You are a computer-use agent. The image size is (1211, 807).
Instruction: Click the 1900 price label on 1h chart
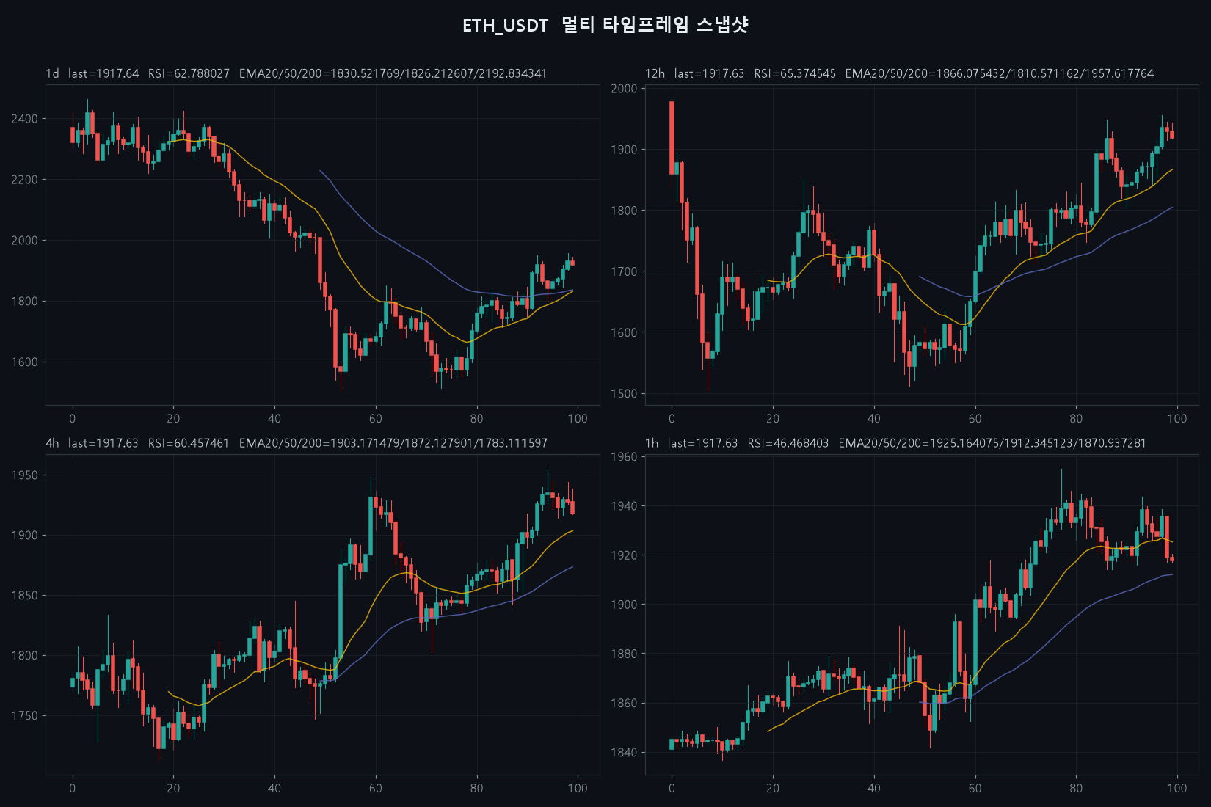624,605
